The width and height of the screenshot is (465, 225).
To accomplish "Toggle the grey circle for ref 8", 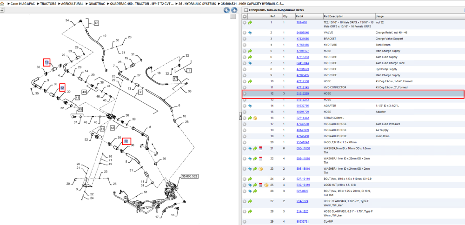I will 245,69.
